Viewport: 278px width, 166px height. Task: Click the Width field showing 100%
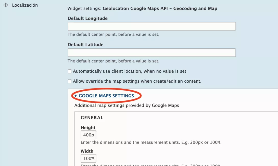pos(89,158)
